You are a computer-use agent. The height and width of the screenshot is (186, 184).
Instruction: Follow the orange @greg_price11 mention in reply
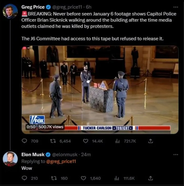(61, 161)
